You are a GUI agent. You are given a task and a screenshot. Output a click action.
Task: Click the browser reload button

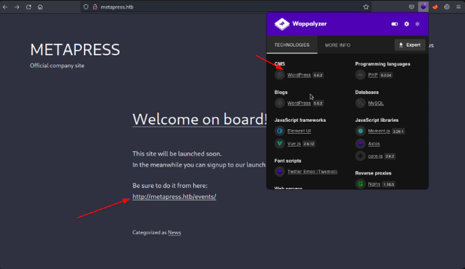click(28, 7)
